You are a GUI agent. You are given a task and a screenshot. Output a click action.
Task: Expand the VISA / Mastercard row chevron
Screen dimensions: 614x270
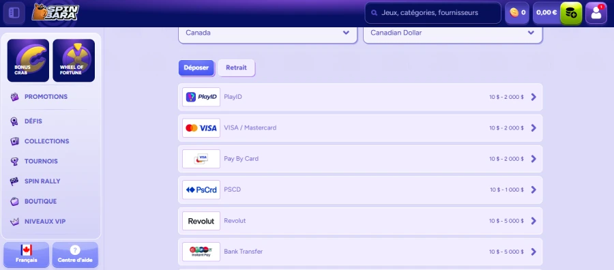533,128
